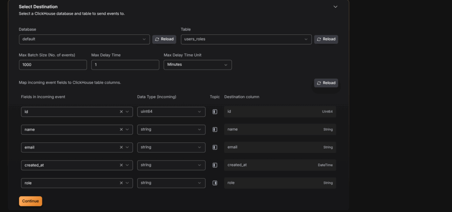Click the topic icon for id row
This screenshot has height=212, width=452.
point(215,112)
